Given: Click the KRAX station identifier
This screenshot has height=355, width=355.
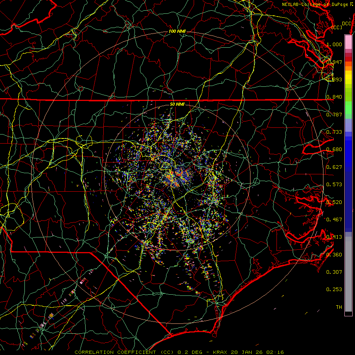Looking at the screenshot, I should click(x=220, y=352).
